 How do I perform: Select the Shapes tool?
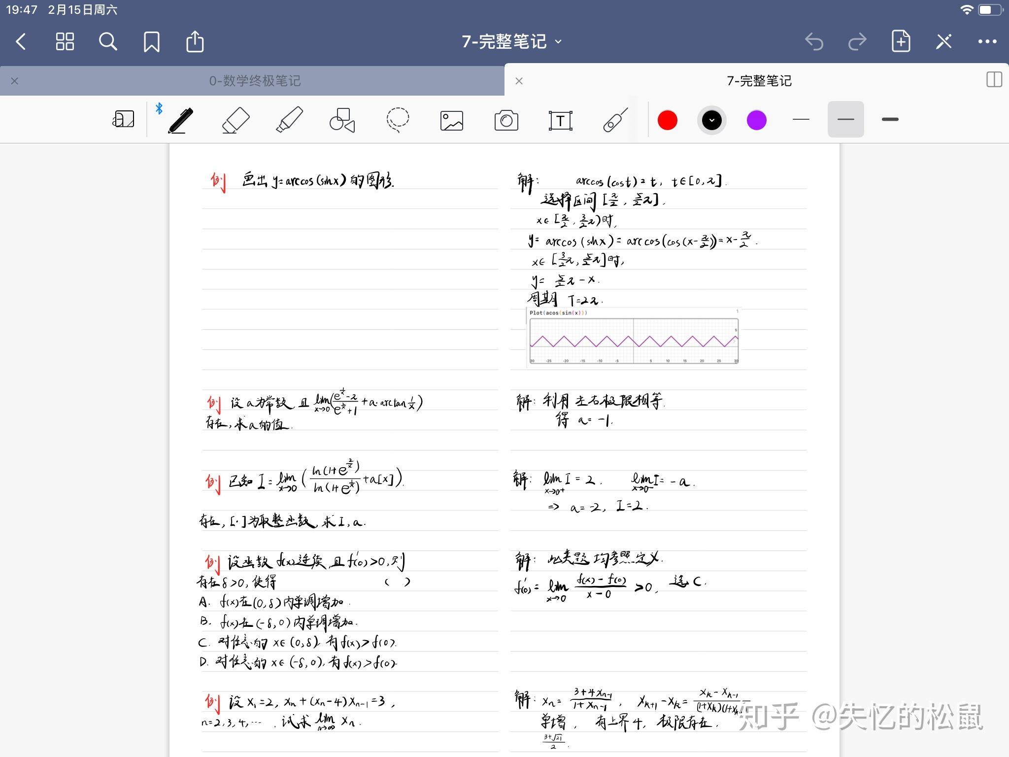[342, 120]
